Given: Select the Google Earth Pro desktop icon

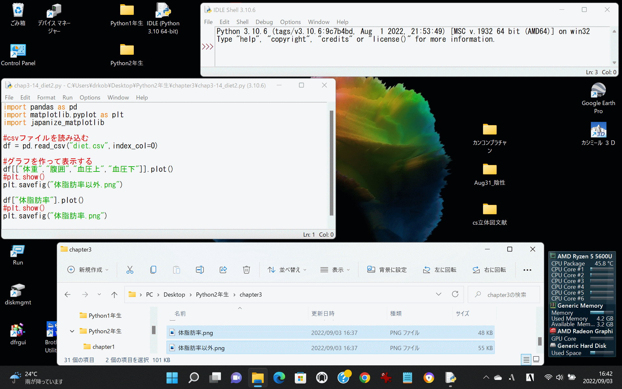Looking at the screenshot, I should [598, 98].
